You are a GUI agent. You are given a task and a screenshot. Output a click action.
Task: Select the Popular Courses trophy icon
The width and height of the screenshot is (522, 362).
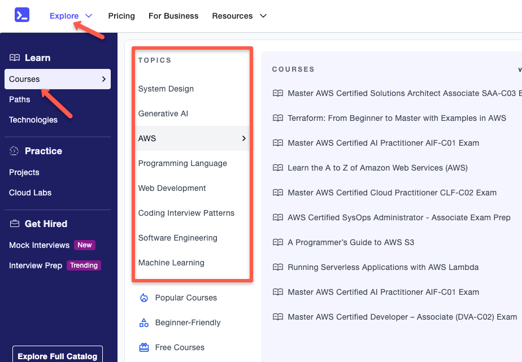143,298
